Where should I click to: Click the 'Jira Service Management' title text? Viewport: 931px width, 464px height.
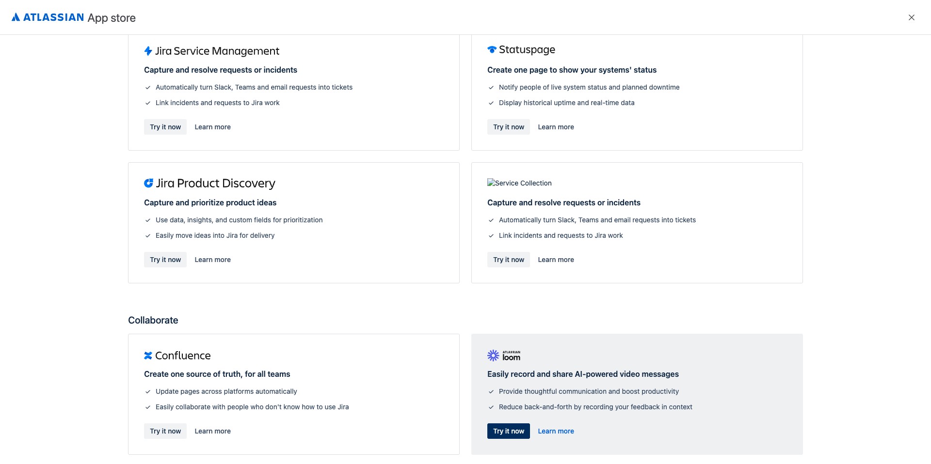217,51
